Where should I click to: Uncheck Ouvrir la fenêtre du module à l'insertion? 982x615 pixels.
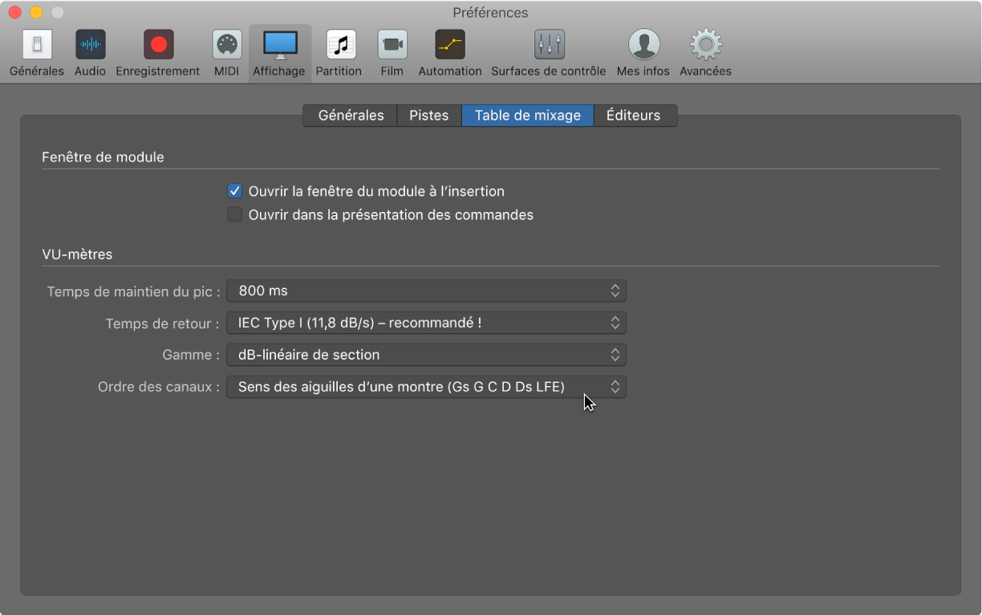pos(235,191)
